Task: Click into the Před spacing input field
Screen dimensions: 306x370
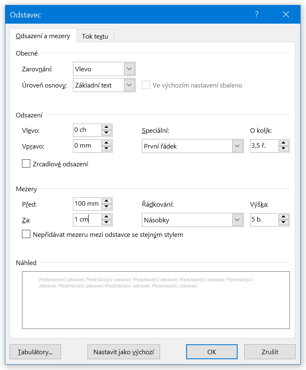Action: (x=87, y=204)
